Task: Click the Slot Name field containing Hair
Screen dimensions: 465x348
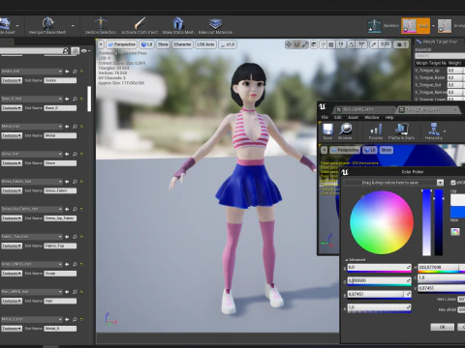Action: pos(60,301)
